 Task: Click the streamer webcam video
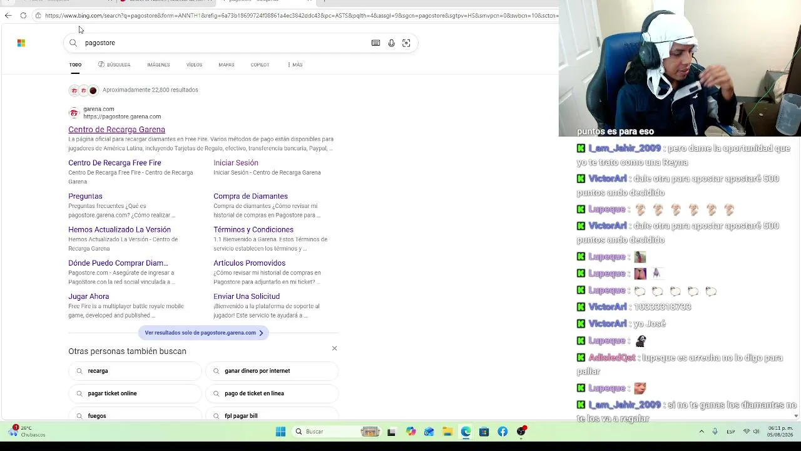pyautogui.click(x=680, y=68)
